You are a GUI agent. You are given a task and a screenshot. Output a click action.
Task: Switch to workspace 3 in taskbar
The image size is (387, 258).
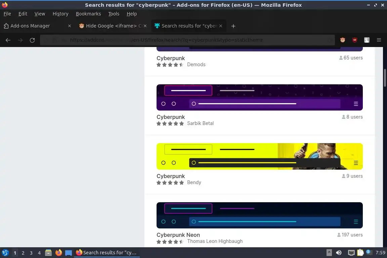tap(31, 253)
